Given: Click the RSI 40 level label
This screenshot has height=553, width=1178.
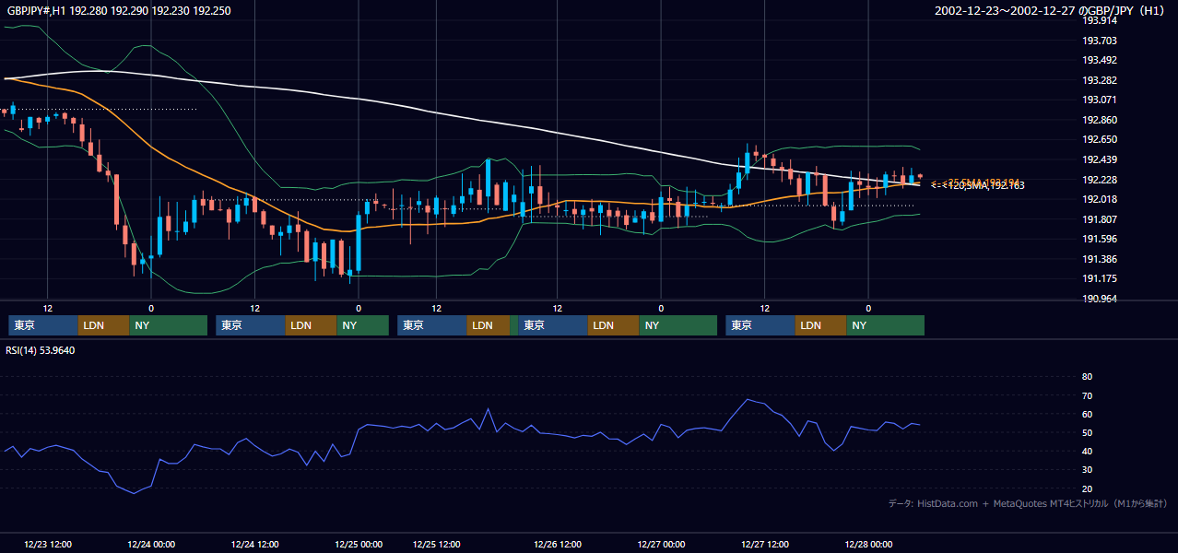Looking at the screenshot, I should (x=1087, y=451).
